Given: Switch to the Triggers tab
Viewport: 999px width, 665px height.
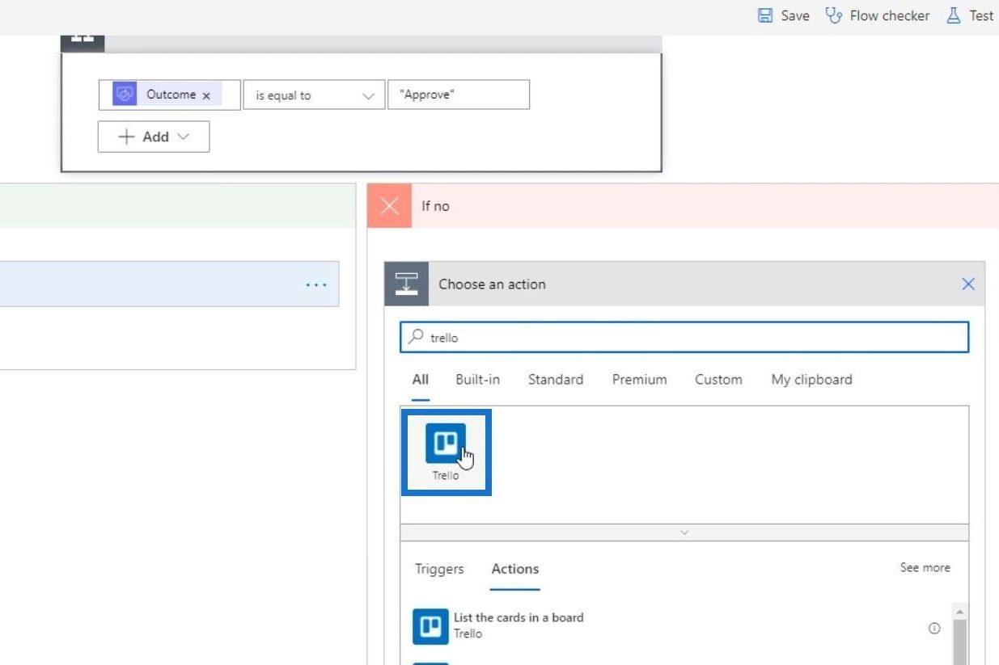Looking at the screenshot, I should coord(439,569).
